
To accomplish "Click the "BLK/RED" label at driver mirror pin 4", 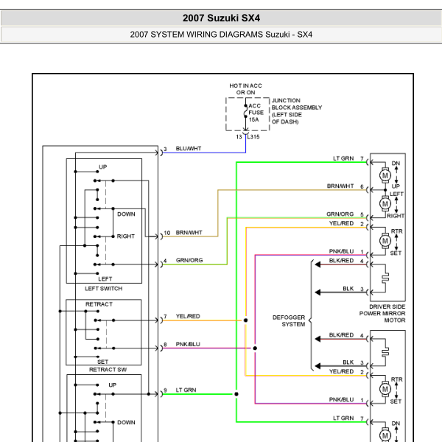I will [x=341, y=261].
